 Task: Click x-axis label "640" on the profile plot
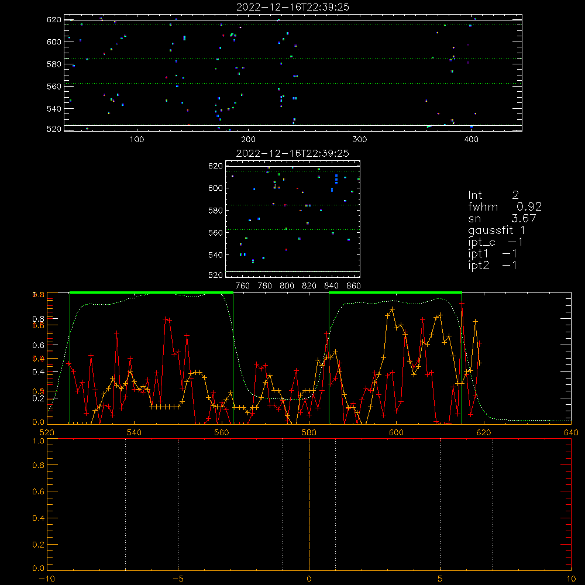click(x=571, y=432)
